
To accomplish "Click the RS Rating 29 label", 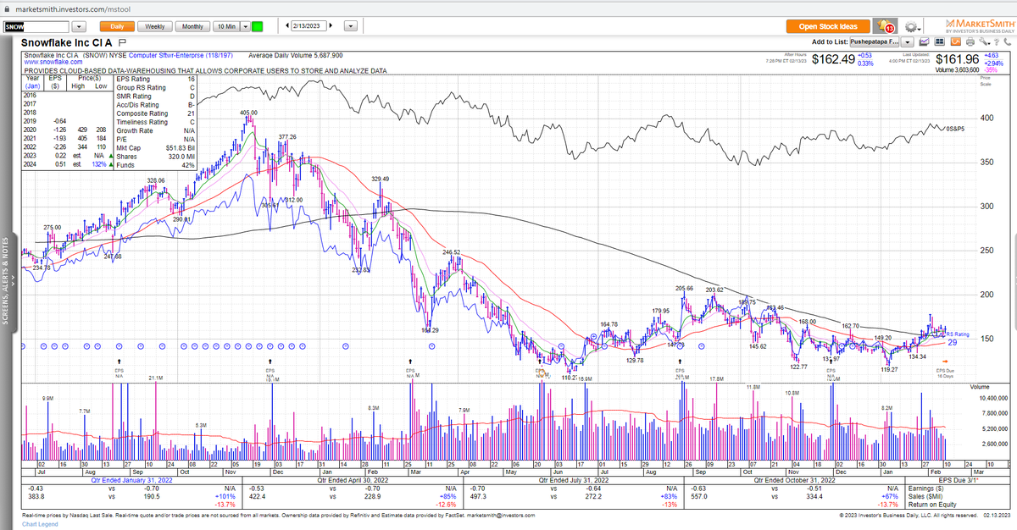I will pyautogui.click(x=958, y=339).
